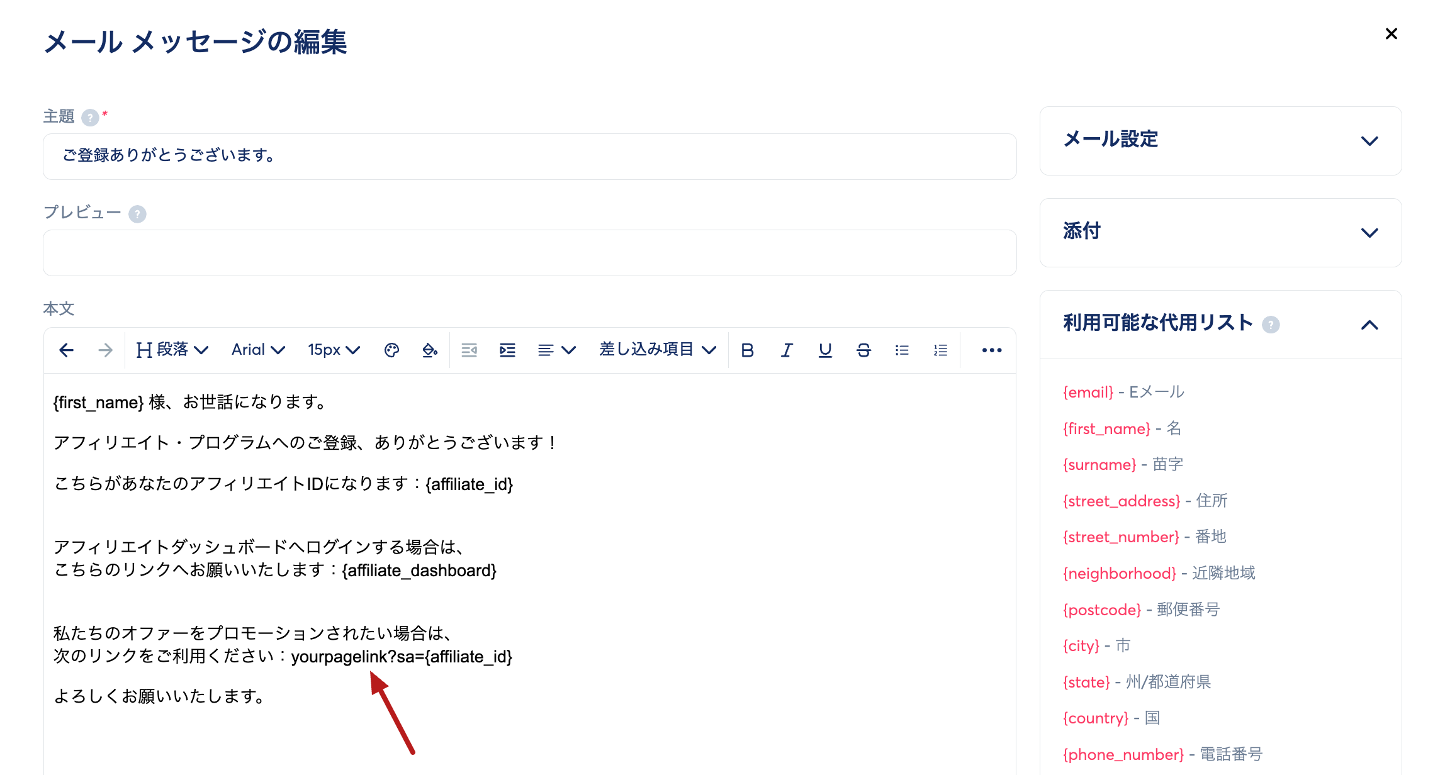Screen dimensions: 1445x775
Task: Open the 段落 heading style dropdown
Action: (x=172, y=350)
